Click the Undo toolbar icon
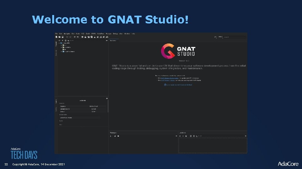The width and height of the screenshot is (302, 169). [67, 37]
